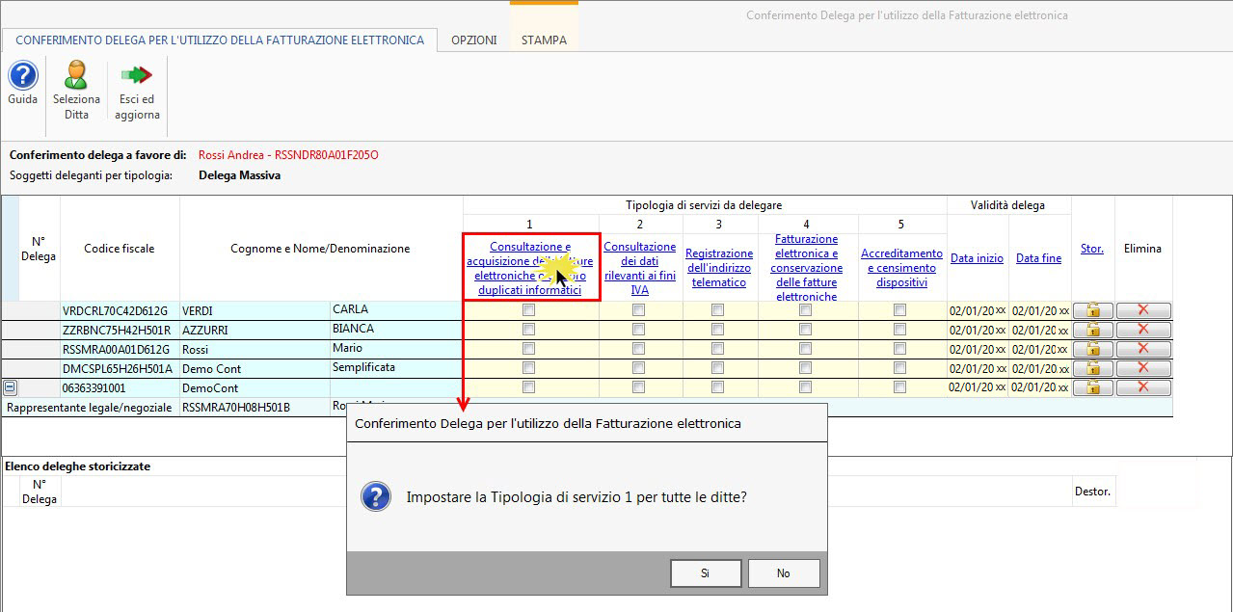This screenshot has width=1233, height=612.
Task: Click the start date field for AZZURRI BIANCA
Action: 978,330
